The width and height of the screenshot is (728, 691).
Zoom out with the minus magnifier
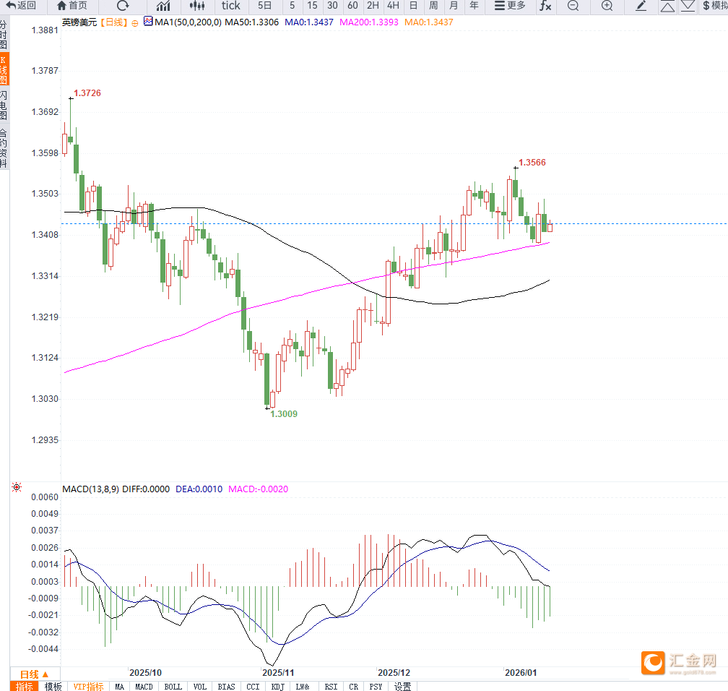coord(573,6)
